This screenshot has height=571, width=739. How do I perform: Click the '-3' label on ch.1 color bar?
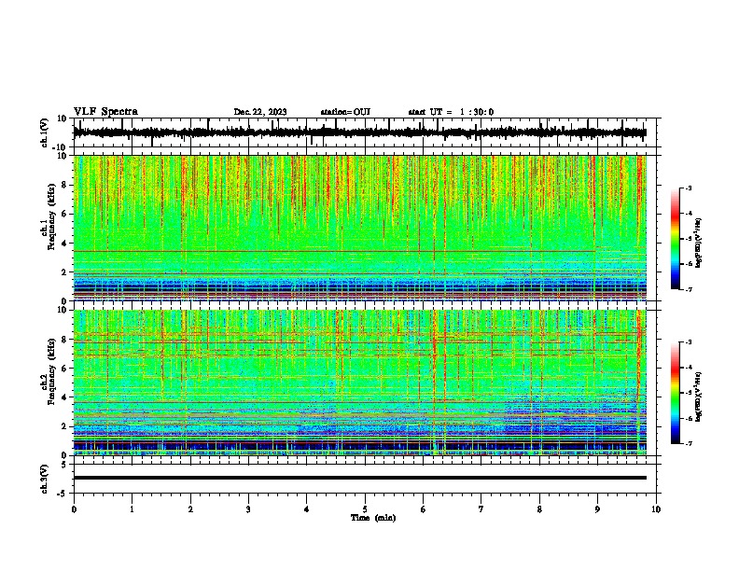[689, 188]
